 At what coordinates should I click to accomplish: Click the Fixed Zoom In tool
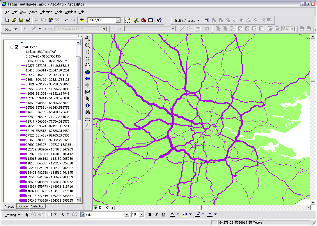tap(88, 52)
